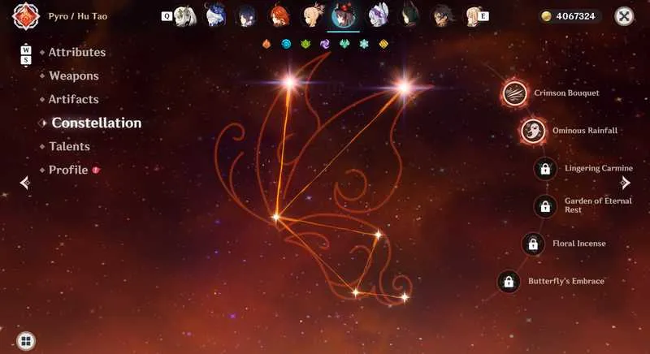Image resolution: width=650 pixels, height=354 pixels.
Task: Click the Pyro element emblem beside Hu Tao's name
Action: 26,16
